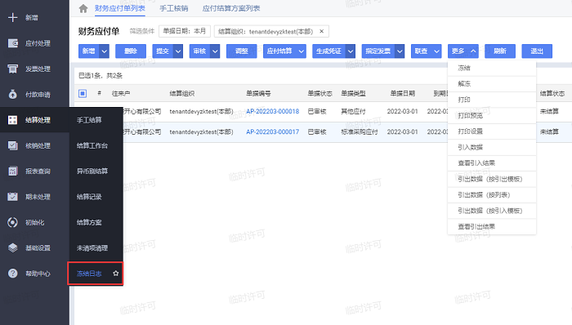The image size is (572, 325).
Task: Click the 刷新 button
Action: click(x=500, y=51)
